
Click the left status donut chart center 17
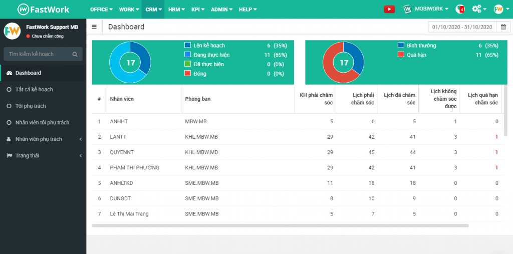tap(130, 63)
